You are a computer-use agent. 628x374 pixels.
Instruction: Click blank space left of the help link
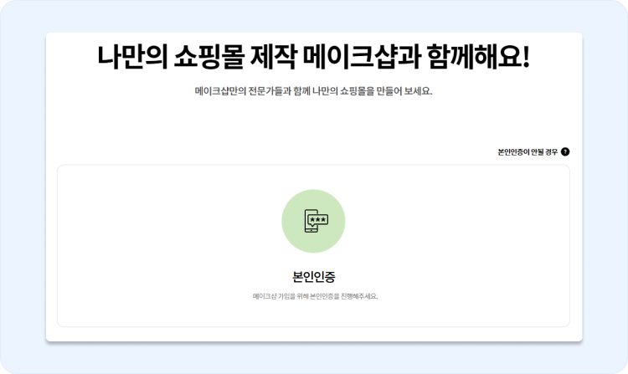335,151
